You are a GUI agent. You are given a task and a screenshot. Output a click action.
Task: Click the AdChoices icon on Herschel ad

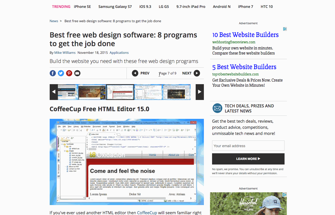pyautogui.click(x=284, y=195)
